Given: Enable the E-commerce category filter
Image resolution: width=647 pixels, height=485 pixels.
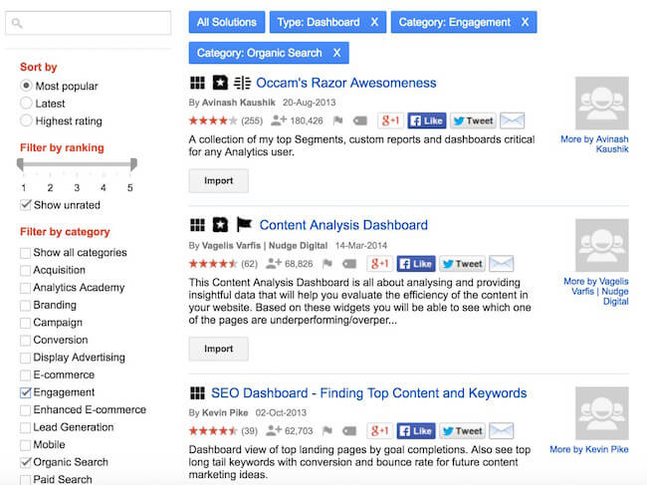Looking at the screenshot, I should (25, 375).
